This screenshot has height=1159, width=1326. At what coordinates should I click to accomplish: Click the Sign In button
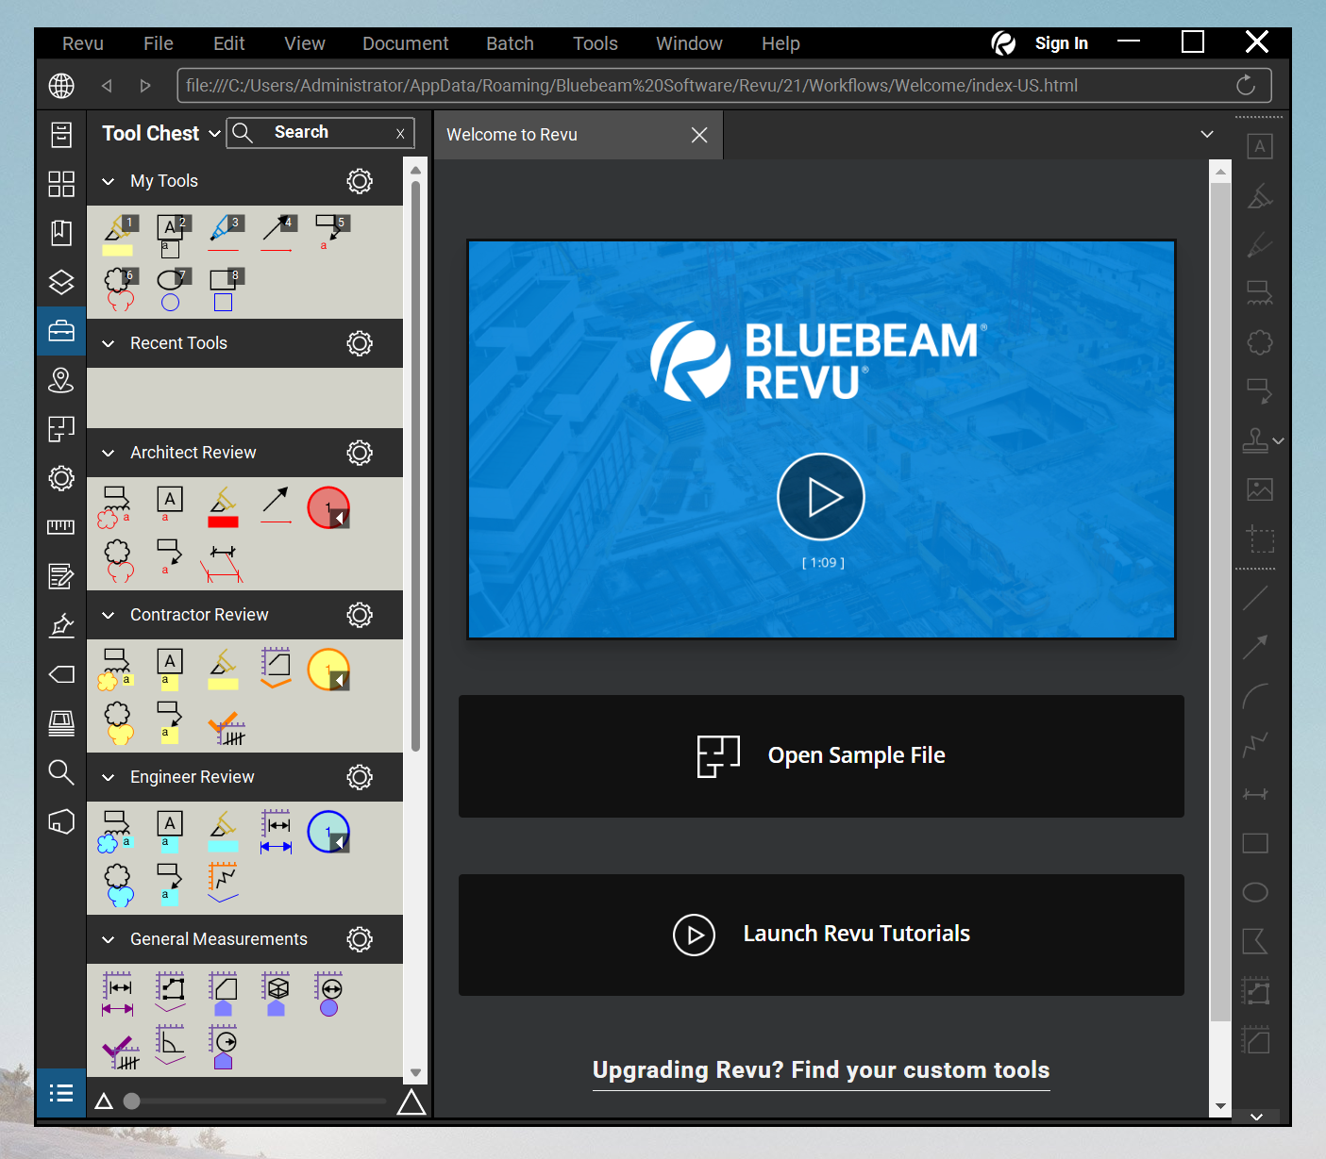1062,43
